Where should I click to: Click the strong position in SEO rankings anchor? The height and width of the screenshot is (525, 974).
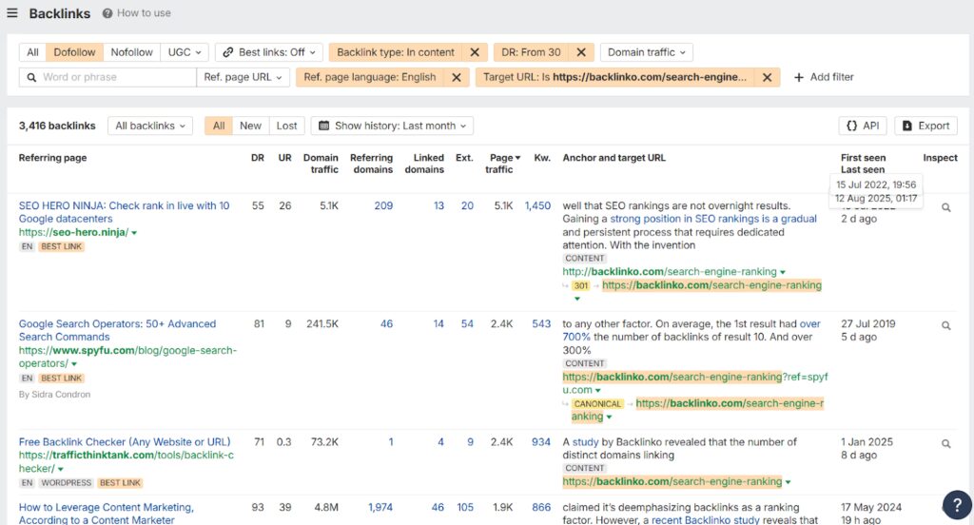tap(713, 219)
